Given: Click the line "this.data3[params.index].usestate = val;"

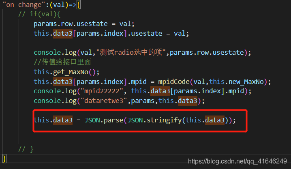Looking at the screenshot, I should point(111,33).
